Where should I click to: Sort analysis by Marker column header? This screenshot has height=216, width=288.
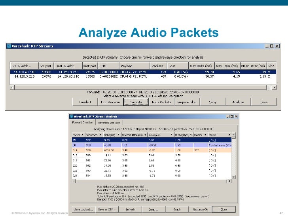coord(201,135)
